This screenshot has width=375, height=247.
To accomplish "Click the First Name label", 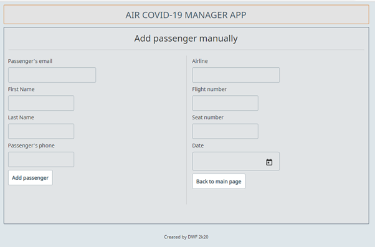I will [x=21, y=90].
